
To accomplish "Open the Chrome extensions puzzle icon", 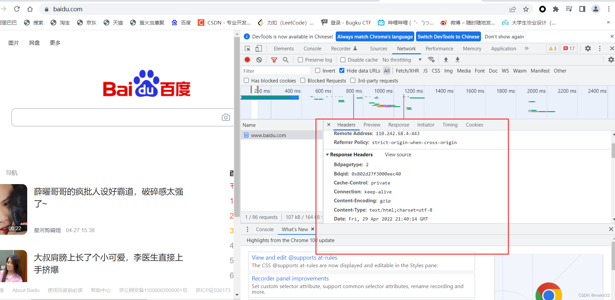I will [x=556, y=9].
